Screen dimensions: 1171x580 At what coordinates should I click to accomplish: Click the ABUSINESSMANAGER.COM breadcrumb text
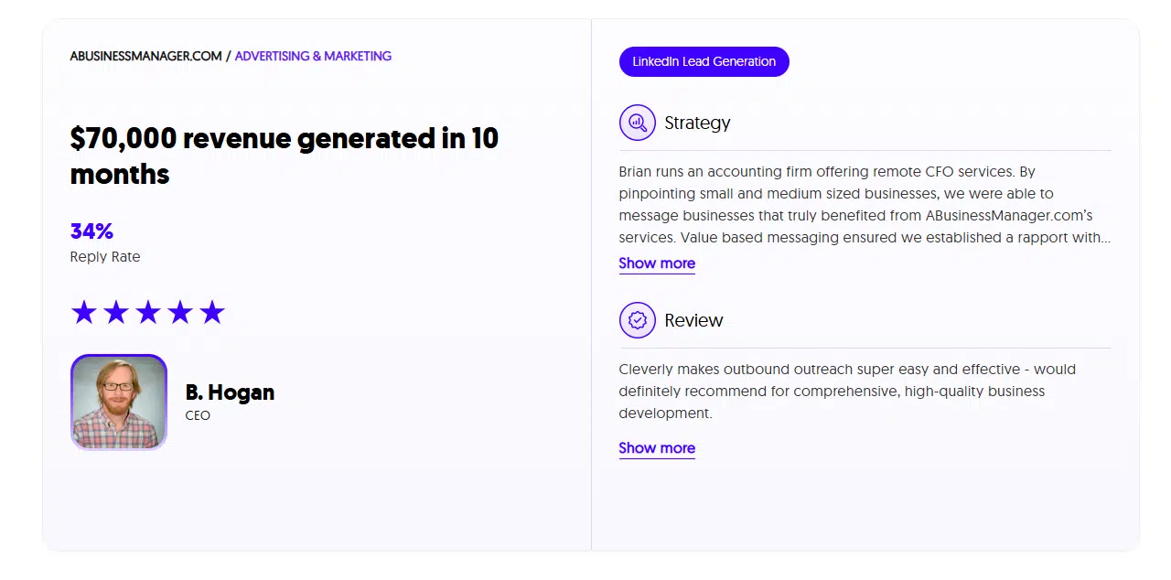146,56
